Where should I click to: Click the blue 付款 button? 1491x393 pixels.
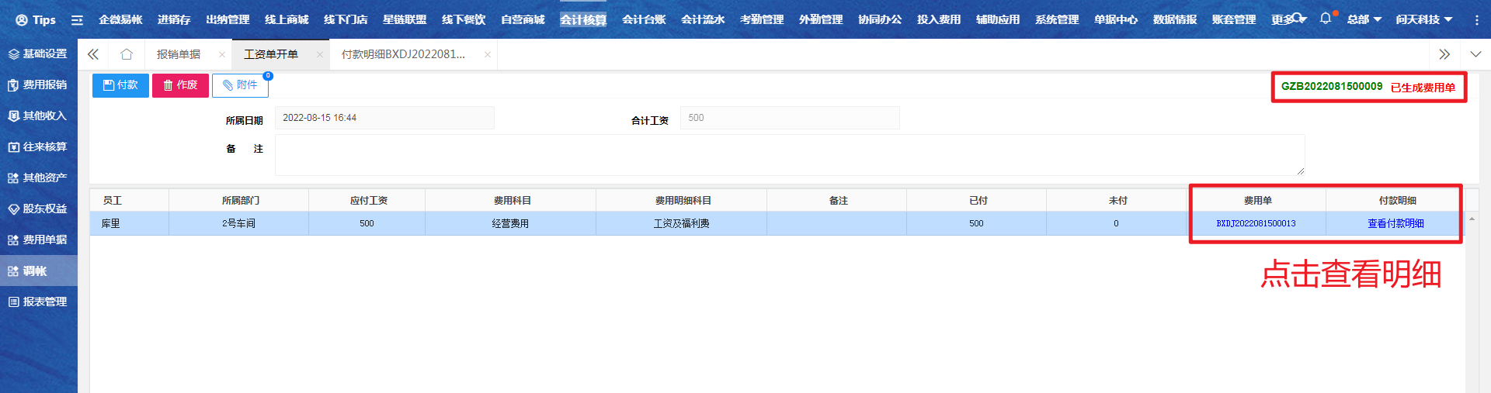click(x=120, y=85)
